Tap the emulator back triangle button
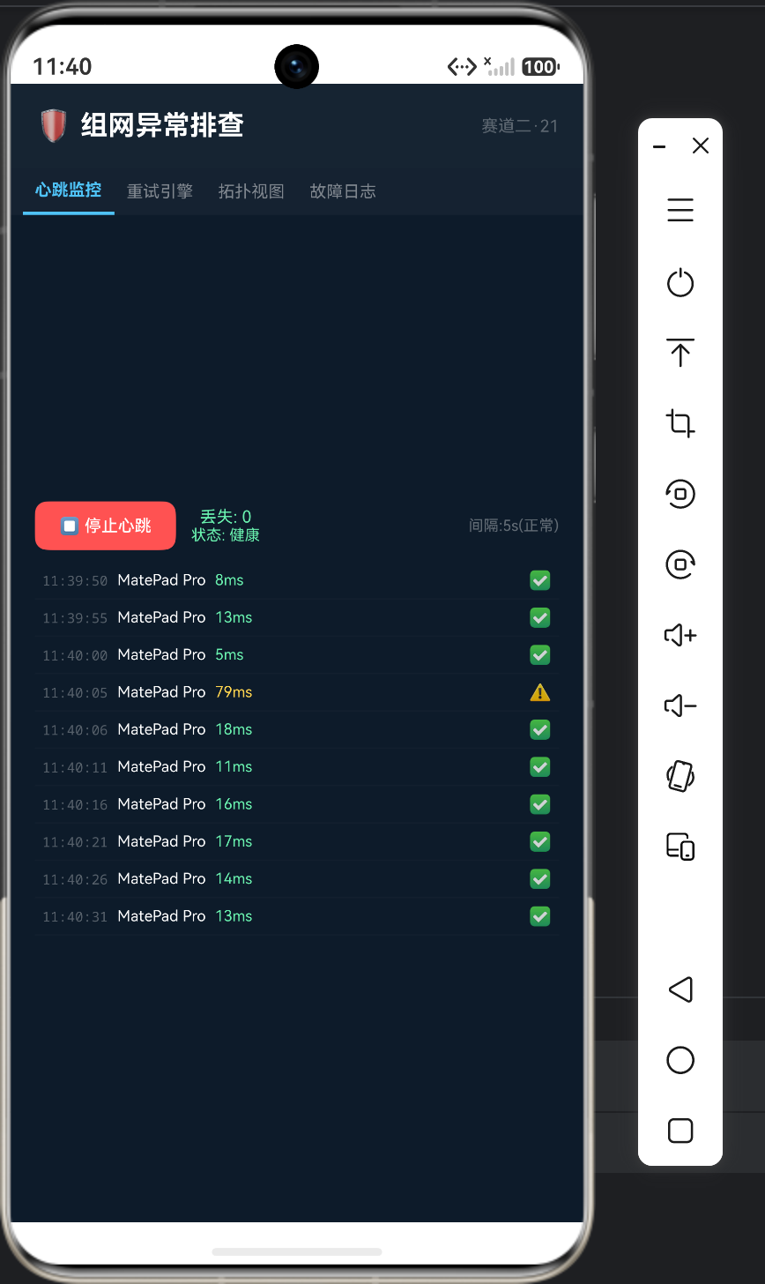 tap(680, 989)
